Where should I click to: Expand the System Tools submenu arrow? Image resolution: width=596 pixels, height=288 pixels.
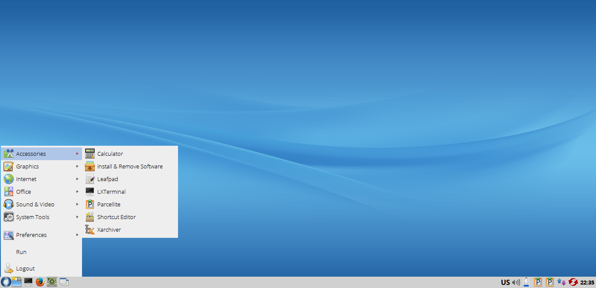tap(77, 217)
